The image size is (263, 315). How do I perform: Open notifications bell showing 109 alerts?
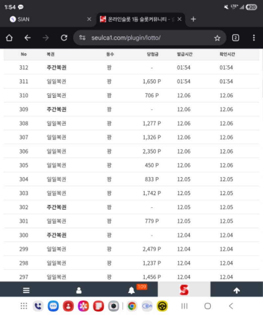131,290
